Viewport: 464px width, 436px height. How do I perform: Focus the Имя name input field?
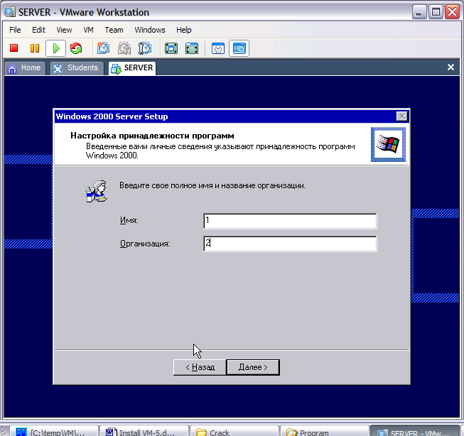pos(290,221)
